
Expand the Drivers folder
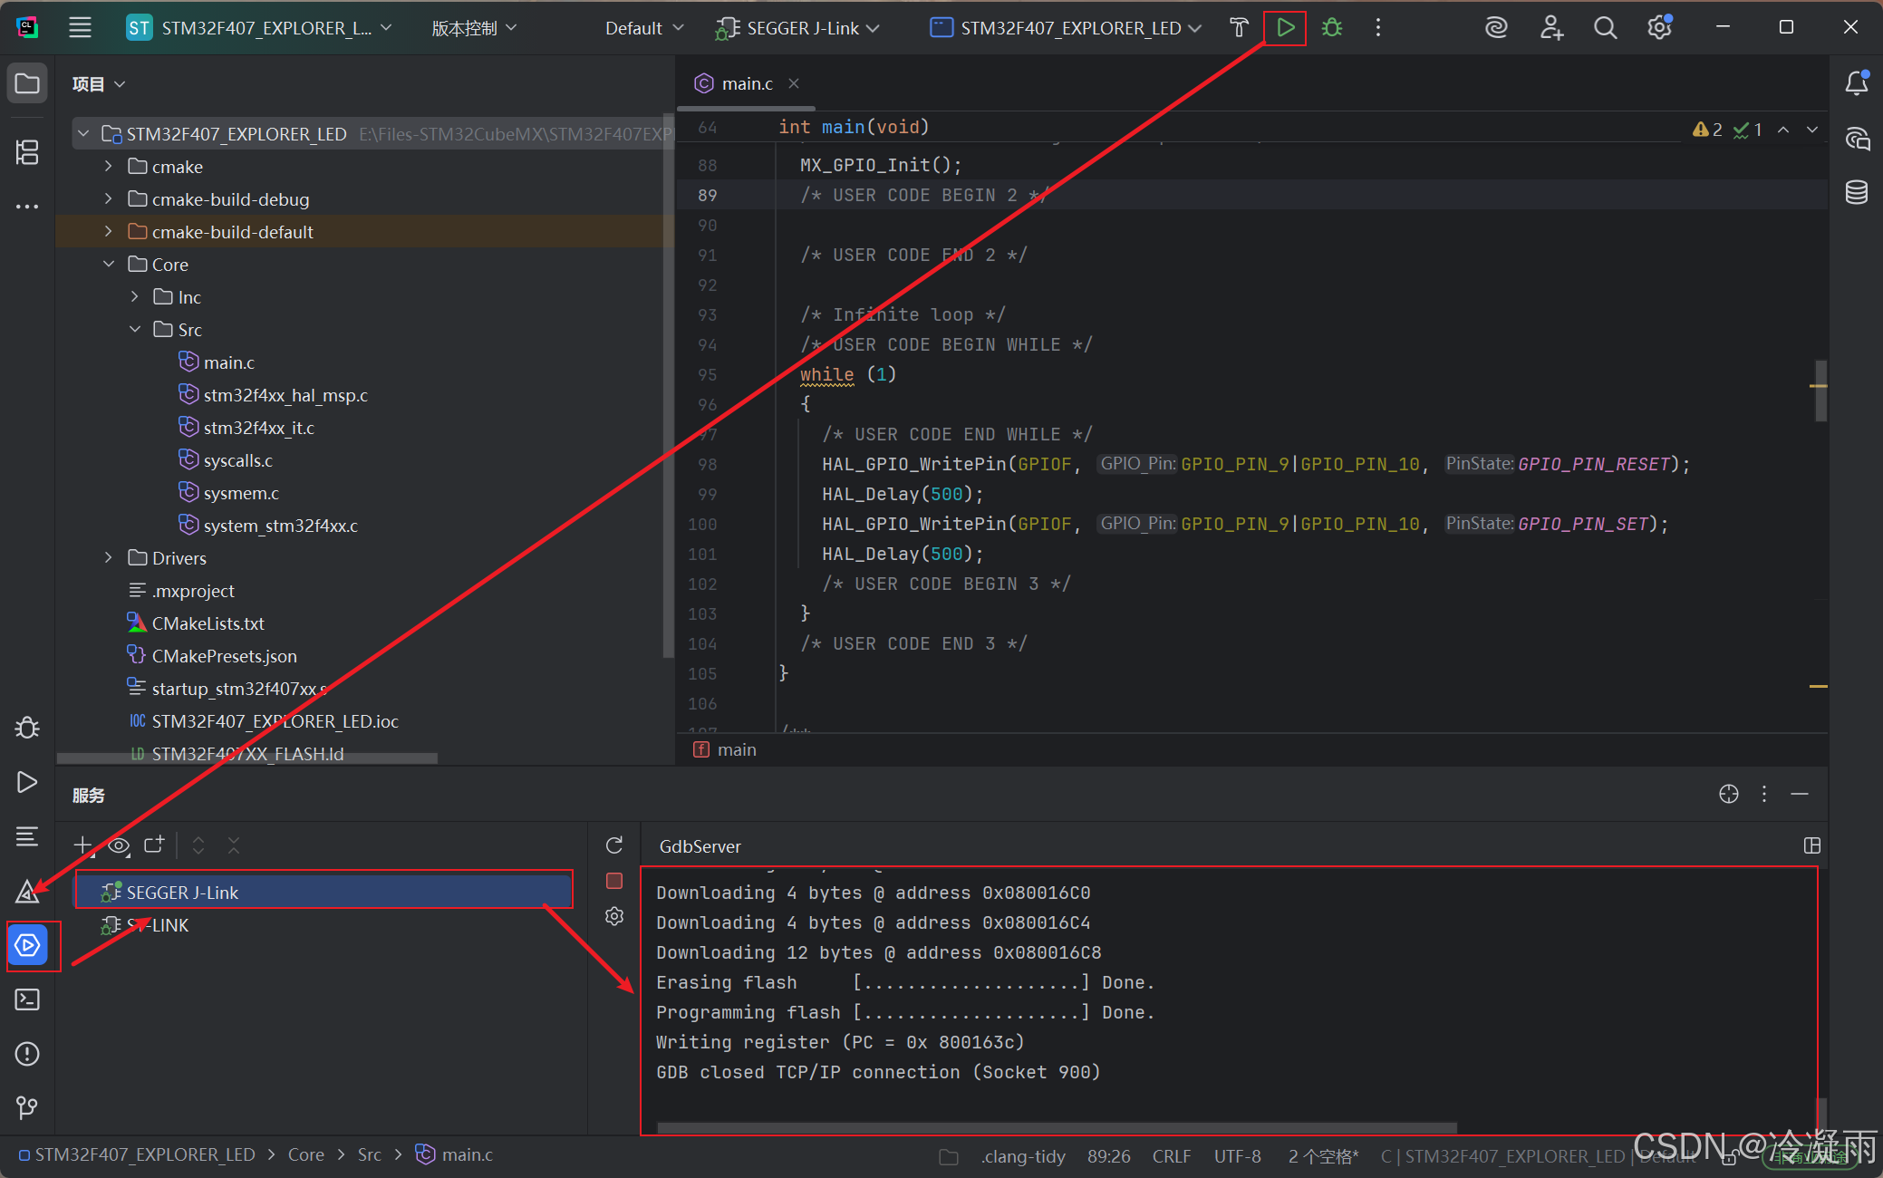click(109, 558)
